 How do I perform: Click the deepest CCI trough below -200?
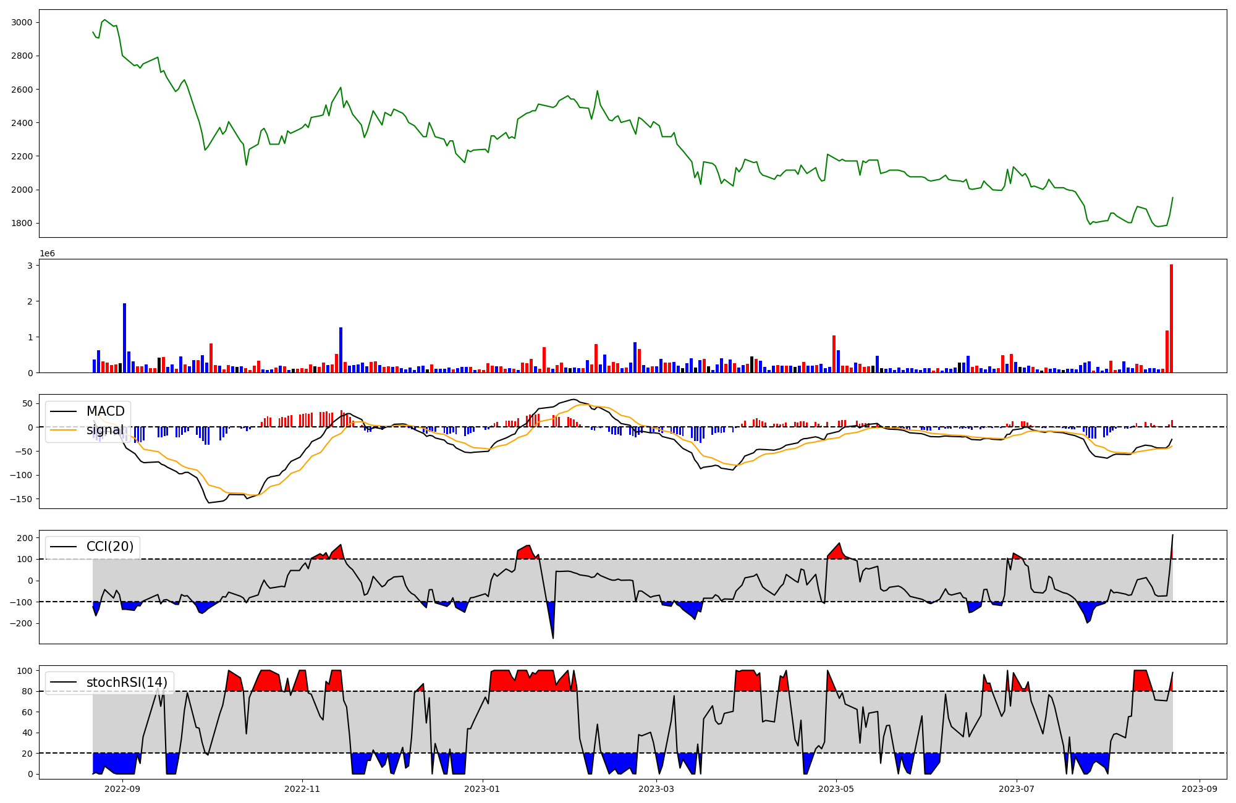(x=552, y=636)
